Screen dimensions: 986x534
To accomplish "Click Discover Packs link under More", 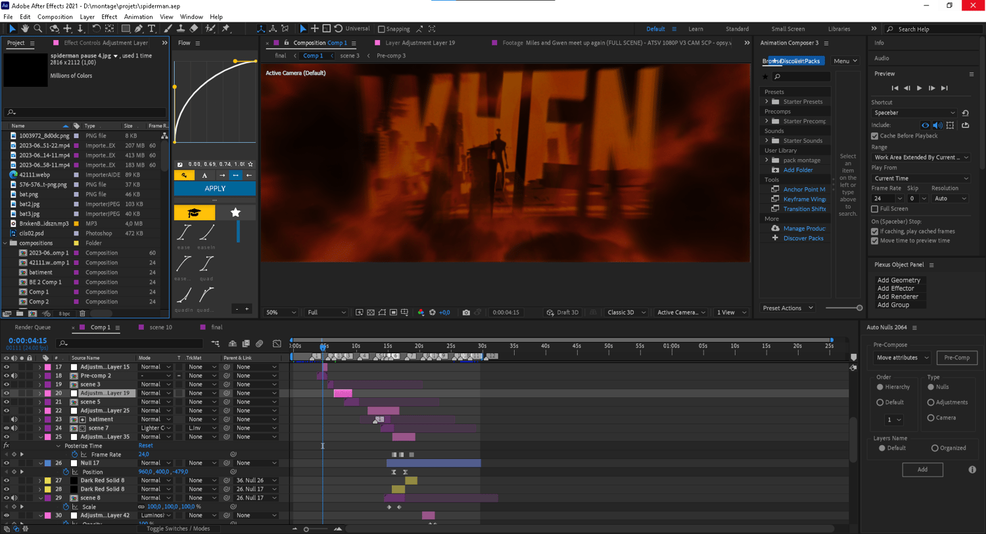I will pyautogui.click(x=803, y=238).
